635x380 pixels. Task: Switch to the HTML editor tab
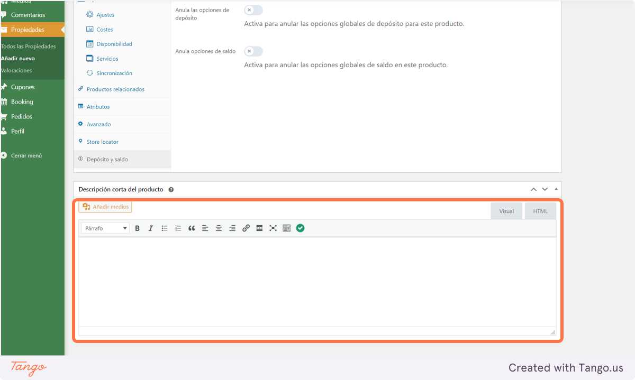click(540, 211)
